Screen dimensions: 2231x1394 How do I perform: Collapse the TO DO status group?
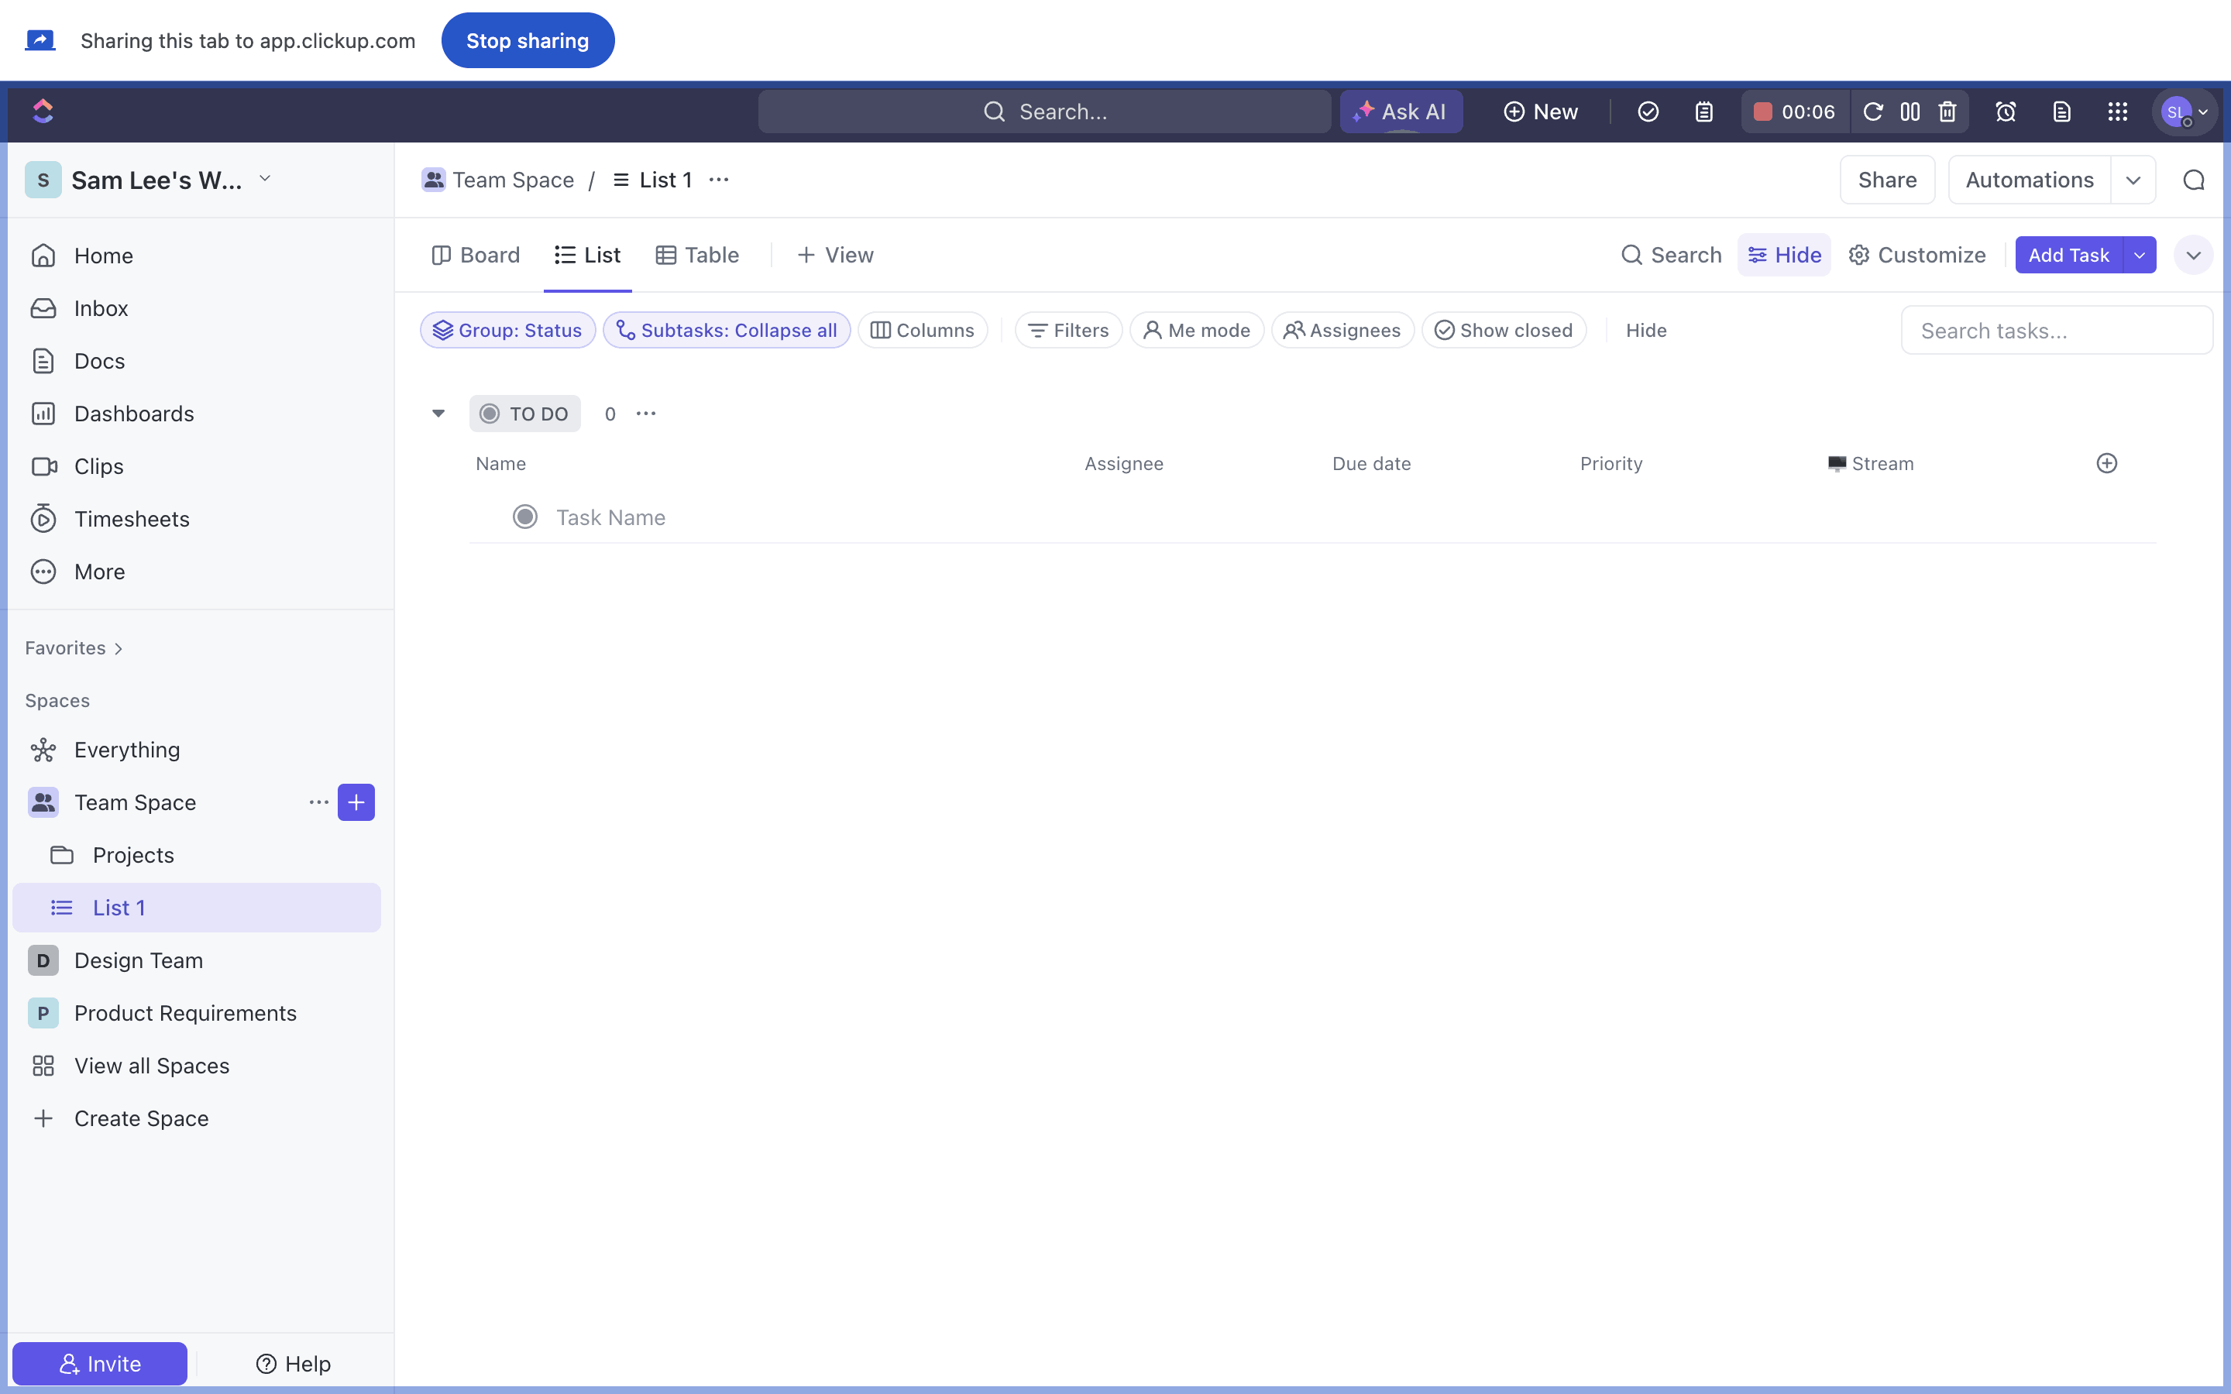point(438,414)
